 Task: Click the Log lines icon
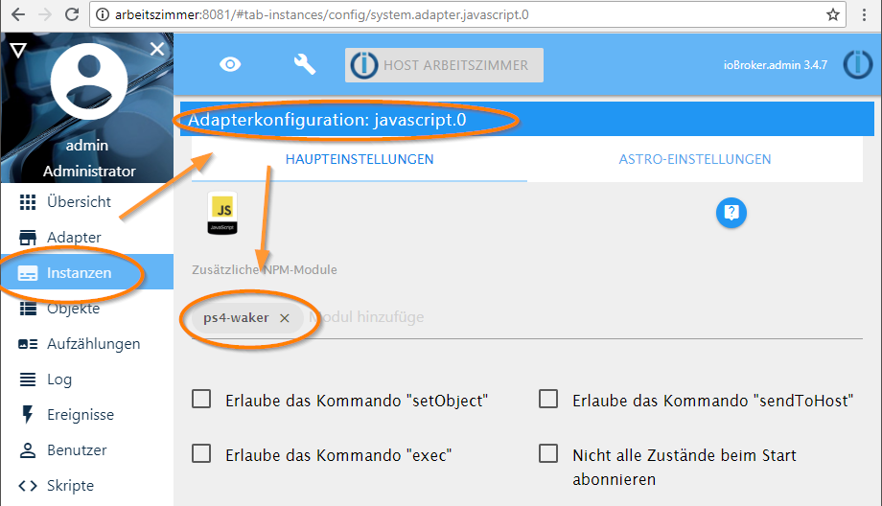[x=28, y=379]
